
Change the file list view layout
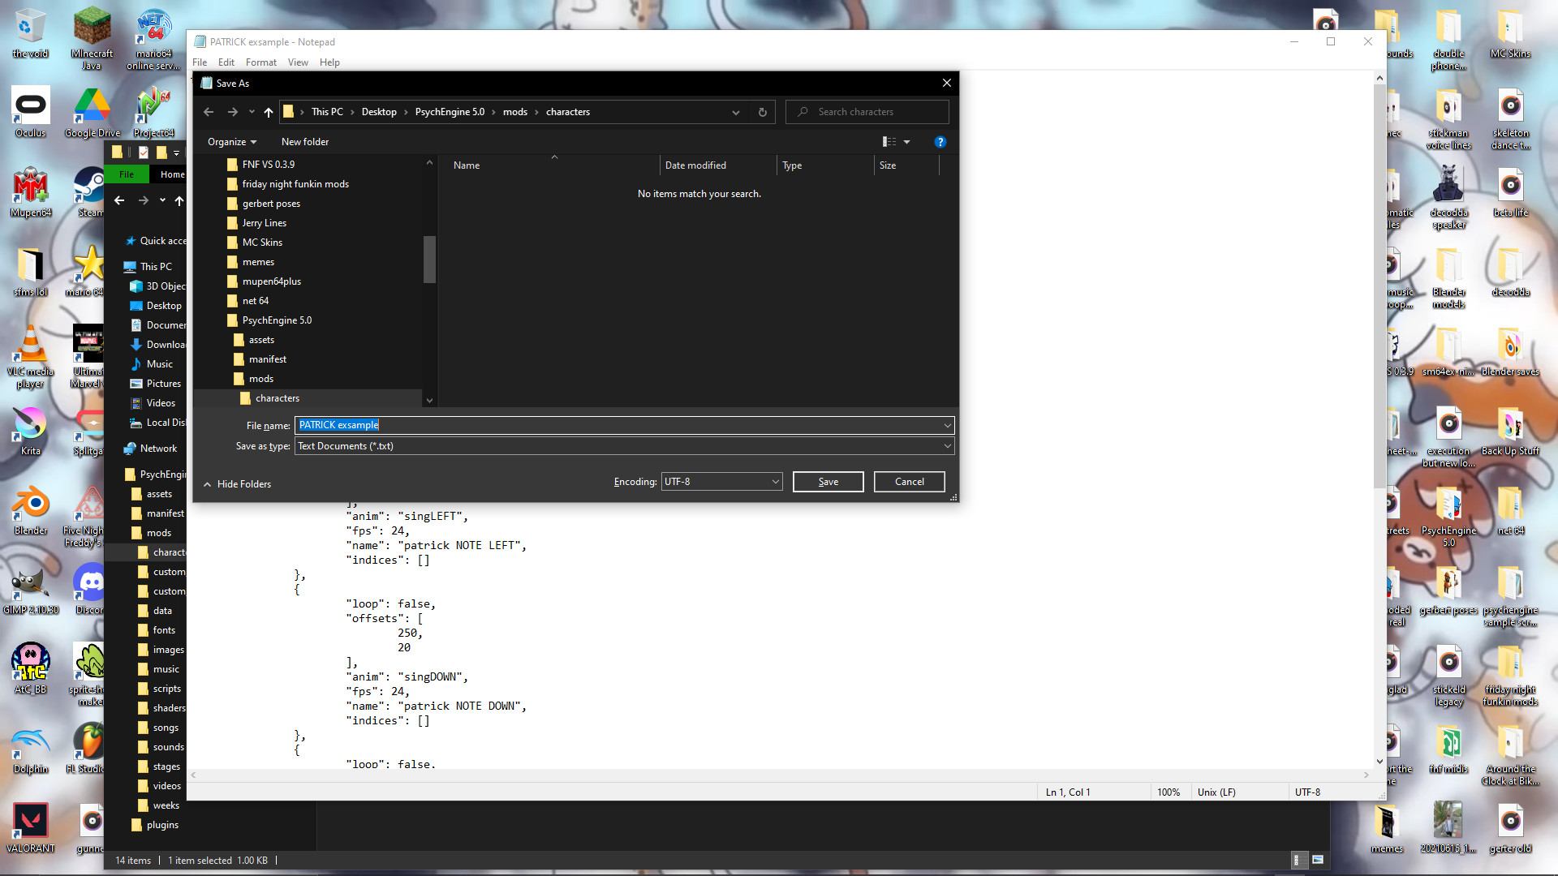[x=889, y=142]
